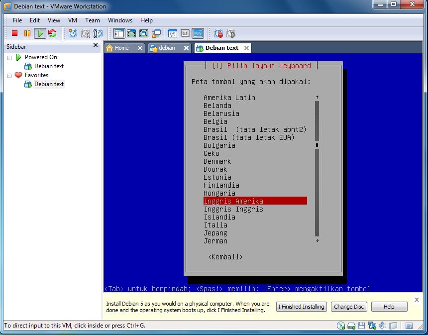Close the Sidebar panel
The image size is (428, 335).
[96, 45]
